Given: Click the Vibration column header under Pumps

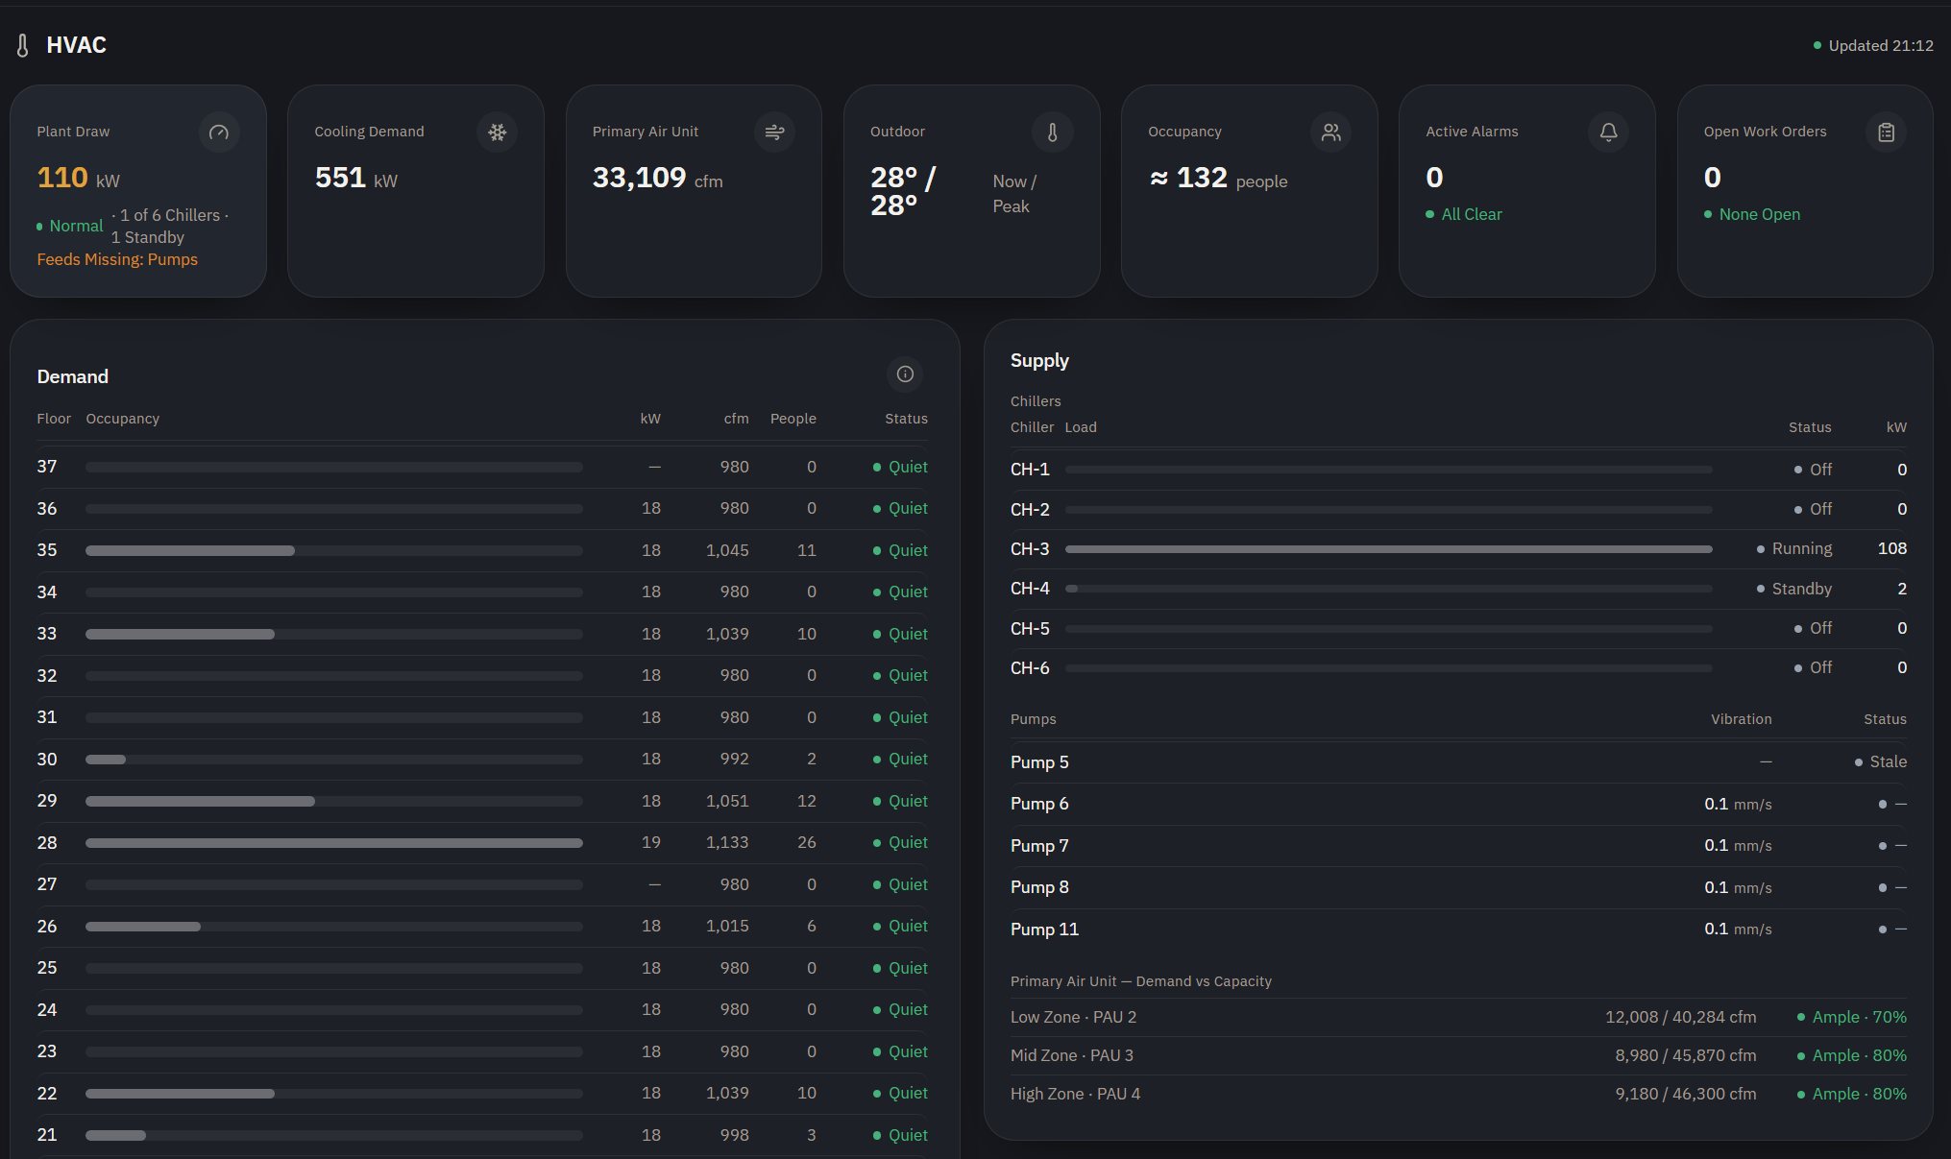Looking at the screenshot, I should tap(1741, 719).
